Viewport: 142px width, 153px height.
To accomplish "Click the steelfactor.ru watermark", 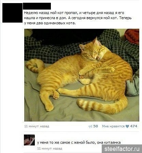I will pos(122,149).
